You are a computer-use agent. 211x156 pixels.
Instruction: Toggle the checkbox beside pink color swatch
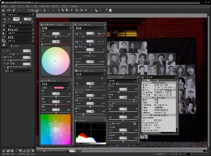click(42, 88)
